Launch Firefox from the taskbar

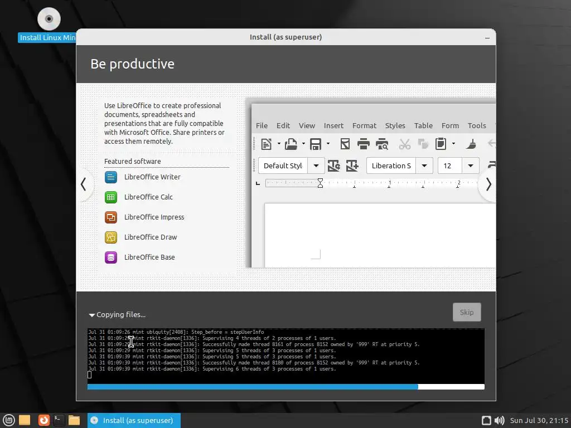[x=43, y=420]
